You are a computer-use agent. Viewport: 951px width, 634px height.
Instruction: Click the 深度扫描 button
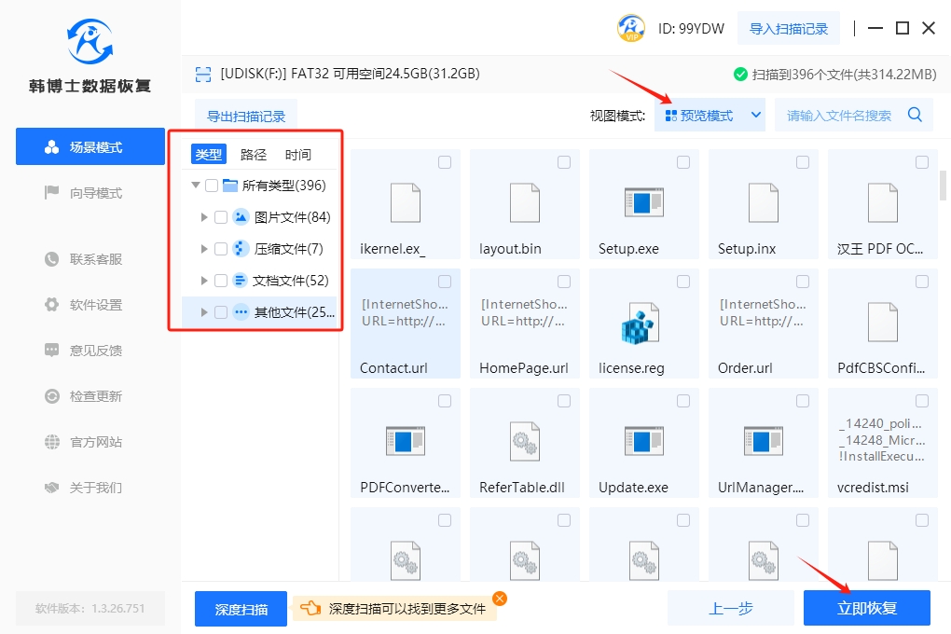tap(241, 609)
